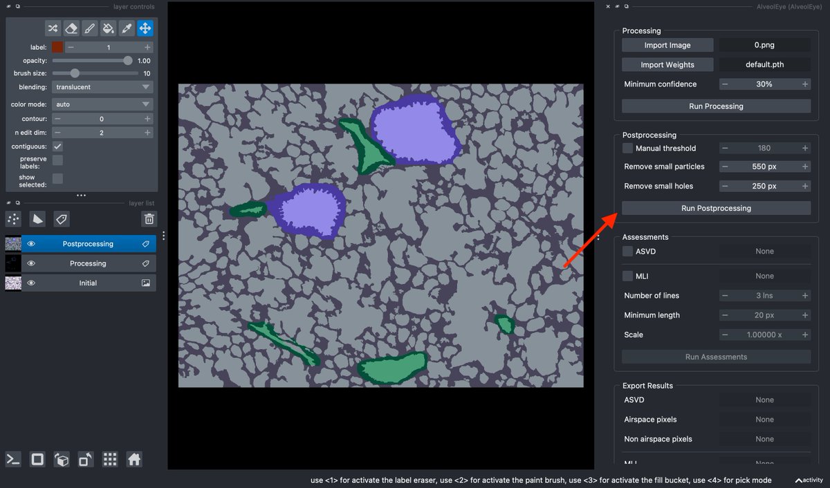Decrease Number of lines value
This screenshot has height=488, width=830.
click(x=724, y=296)
